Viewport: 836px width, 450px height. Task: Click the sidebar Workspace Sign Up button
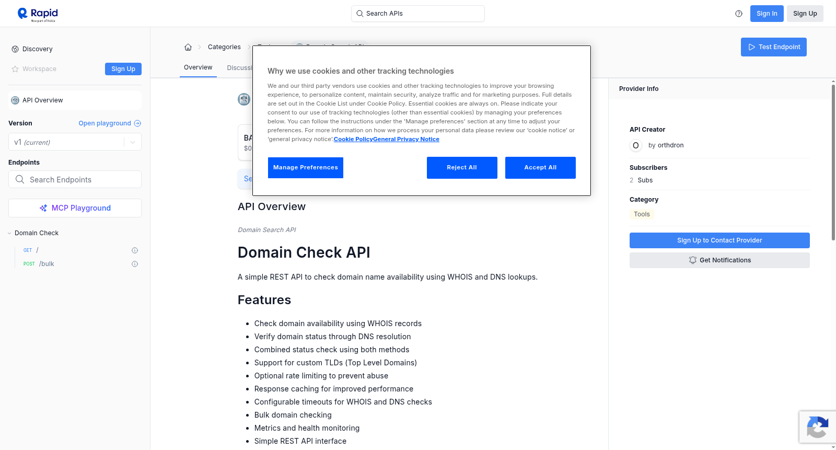coord(123,69)
